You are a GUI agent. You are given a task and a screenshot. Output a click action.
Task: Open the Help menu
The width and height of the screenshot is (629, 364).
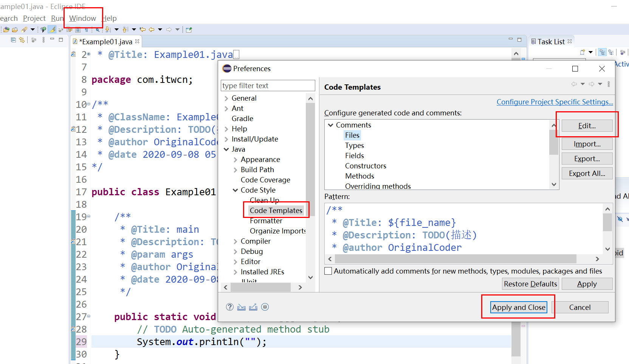[110, 18]
